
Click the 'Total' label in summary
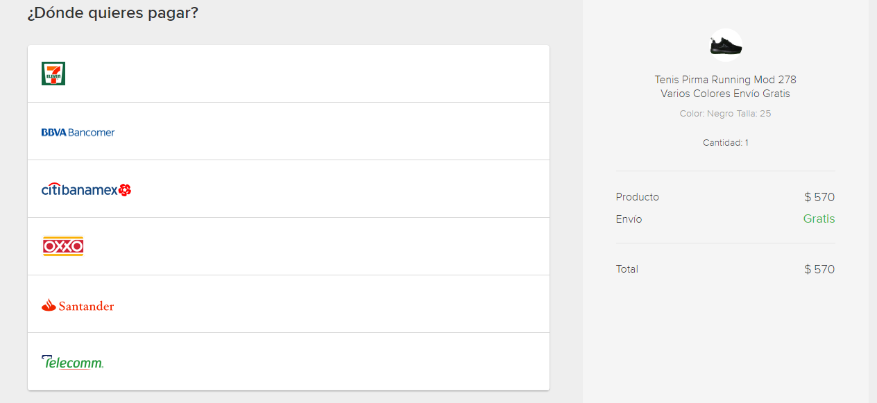627,269
